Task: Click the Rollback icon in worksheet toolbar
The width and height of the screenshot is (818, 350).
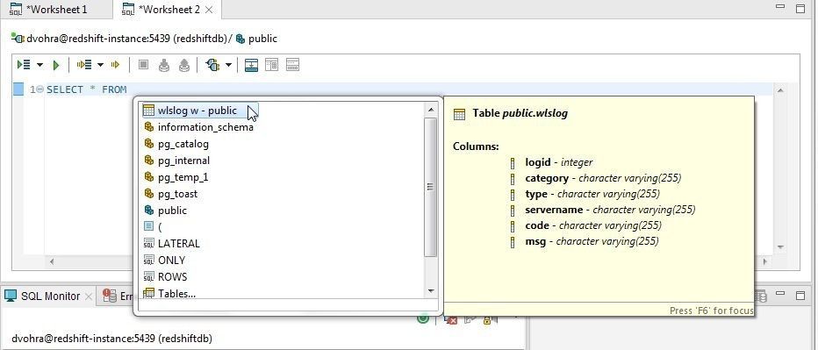Action: [x=184, y=65]
